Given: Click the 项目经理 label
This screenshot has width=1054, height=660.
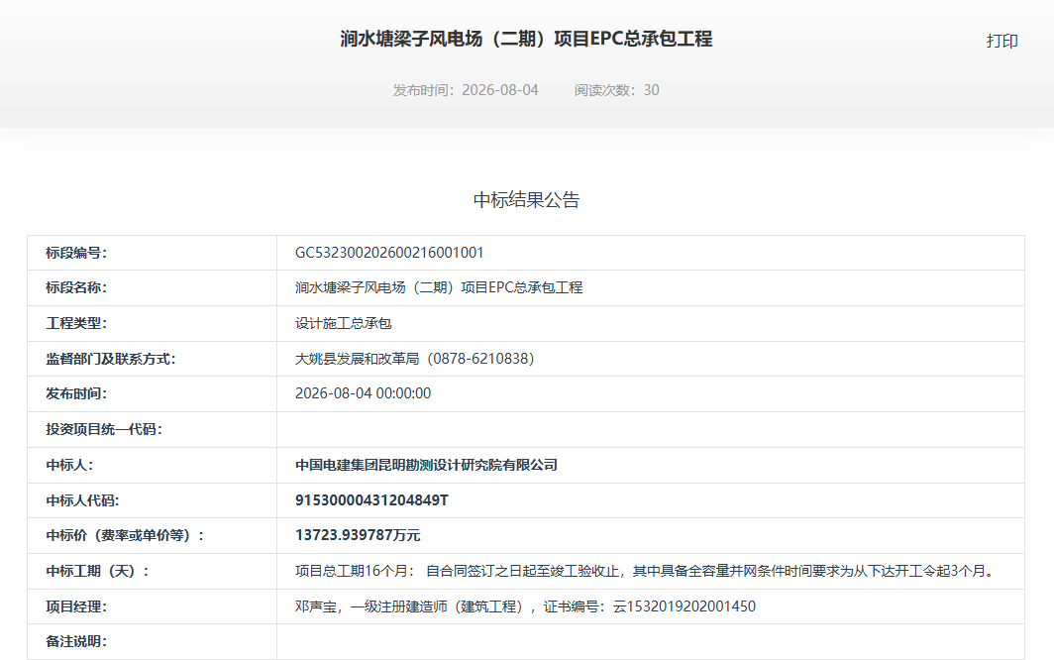Looking at the screenshot, I should pos(76,606).
